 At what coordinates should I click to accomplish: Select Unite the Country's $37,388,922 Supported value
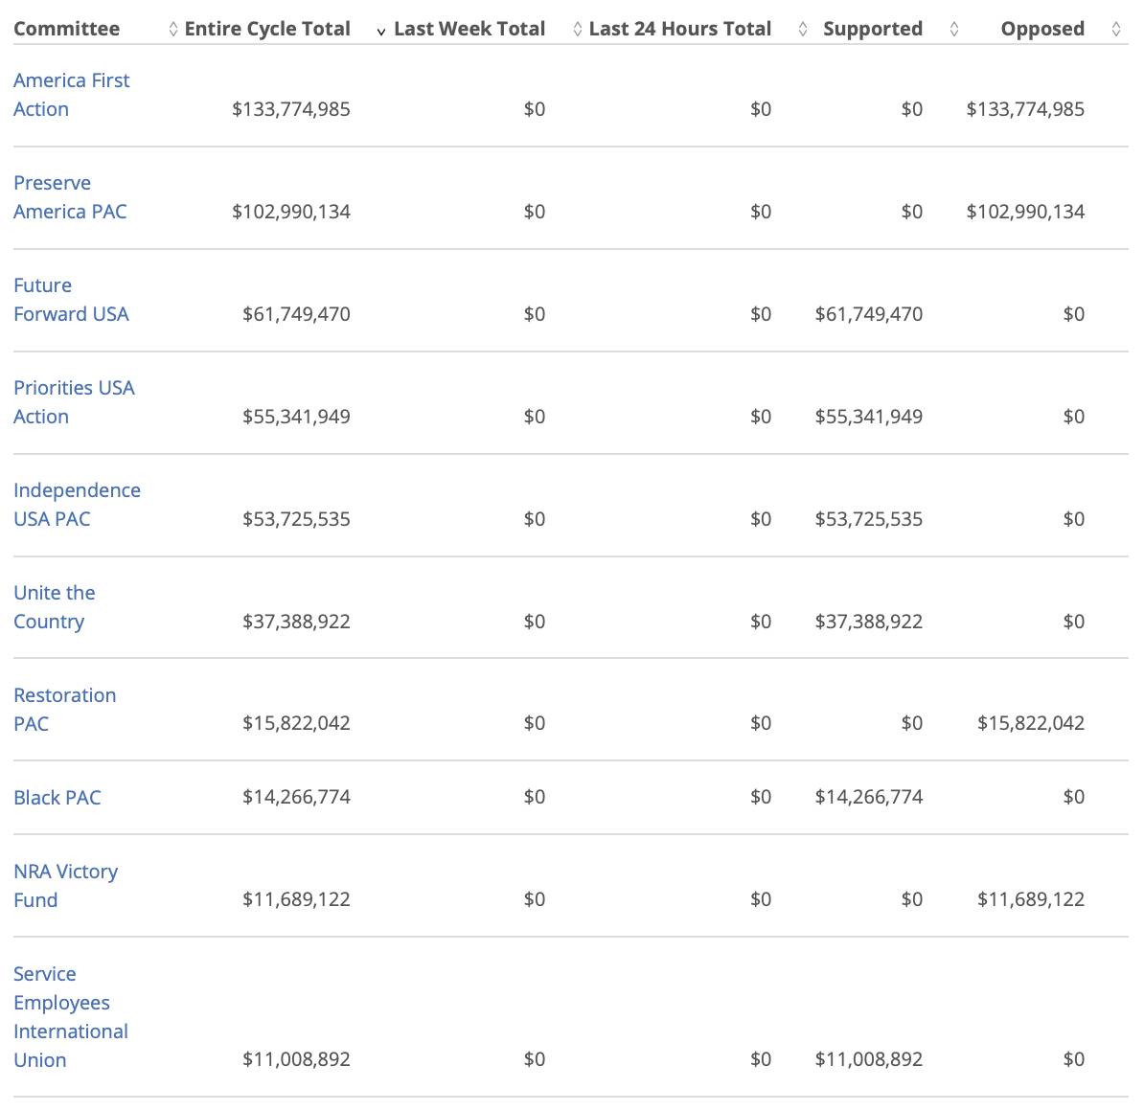point(869,622)
